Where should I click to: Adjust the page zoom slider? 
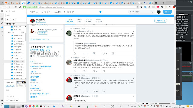click(158, 103)
